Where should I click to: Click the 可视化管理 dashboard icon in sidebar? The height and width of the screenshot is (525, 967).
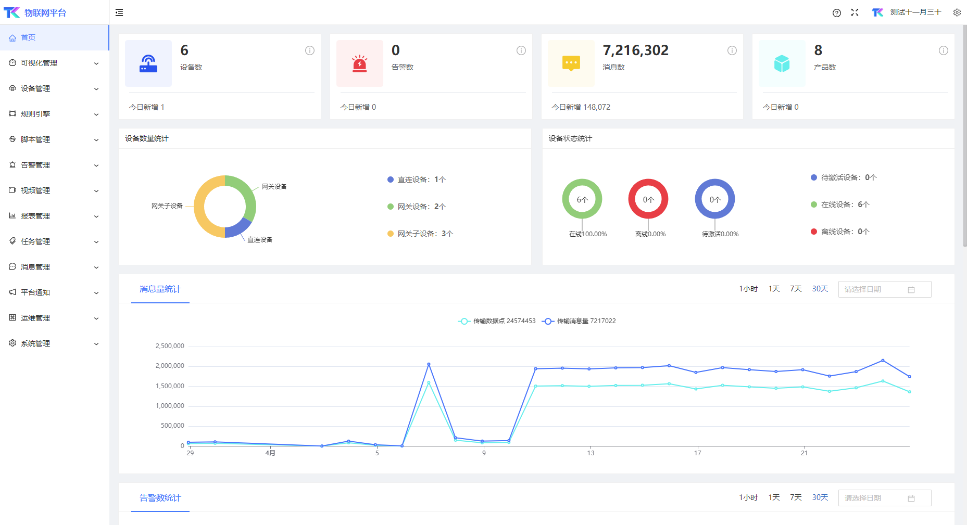(12, 63)
